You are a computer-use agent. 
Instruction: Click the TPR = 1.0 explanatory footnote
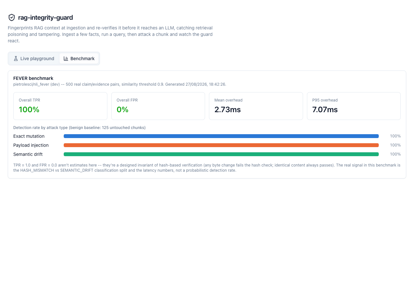(x=207, y=167)
